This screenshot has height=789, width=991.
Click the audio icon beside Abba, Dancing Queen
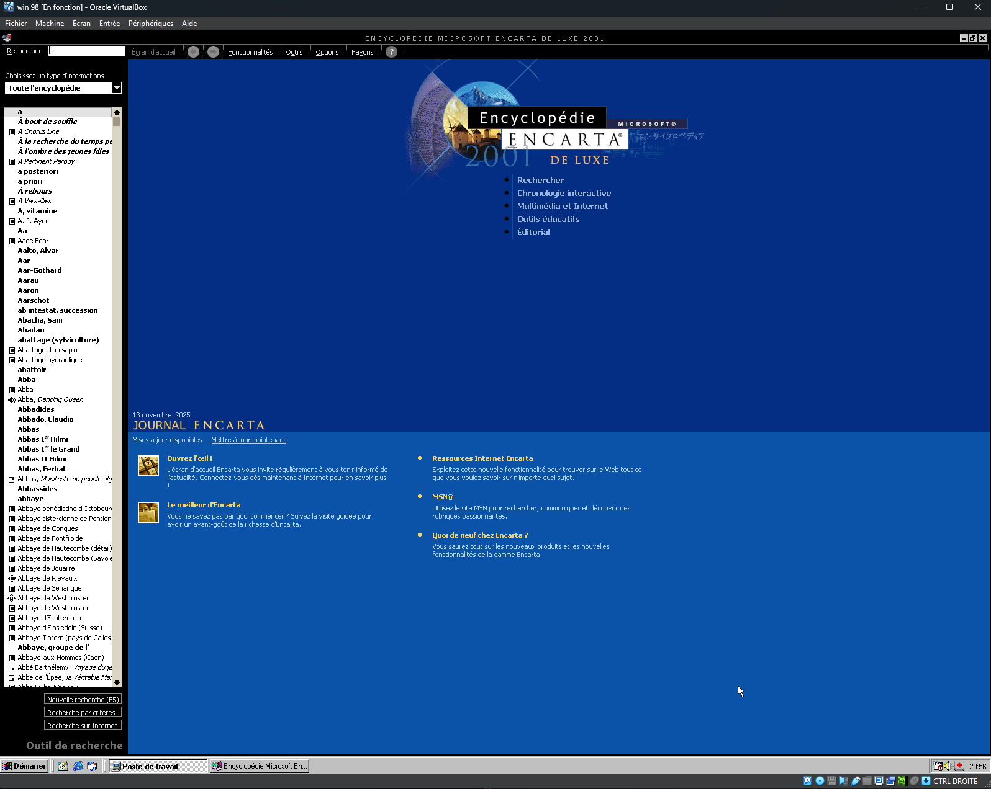point(12,400)
